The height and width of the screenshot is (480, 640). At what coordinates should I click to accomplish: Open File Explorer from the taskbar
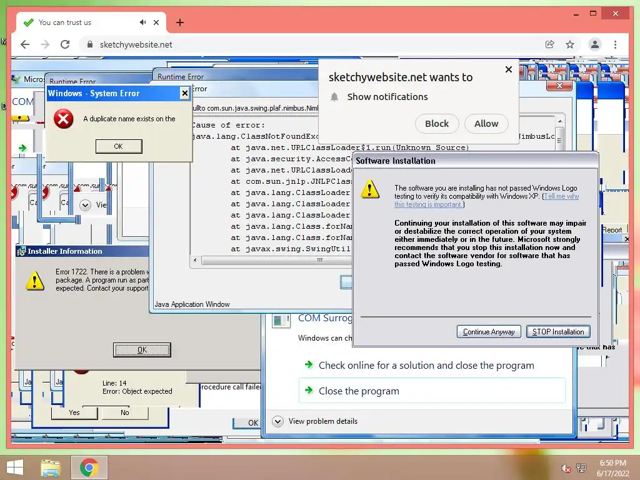tap(51, 467)
